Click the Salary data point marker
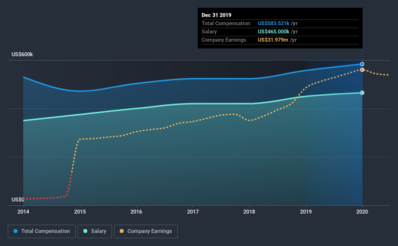This screenshot has width=398, height=246. tap(362, 93)
